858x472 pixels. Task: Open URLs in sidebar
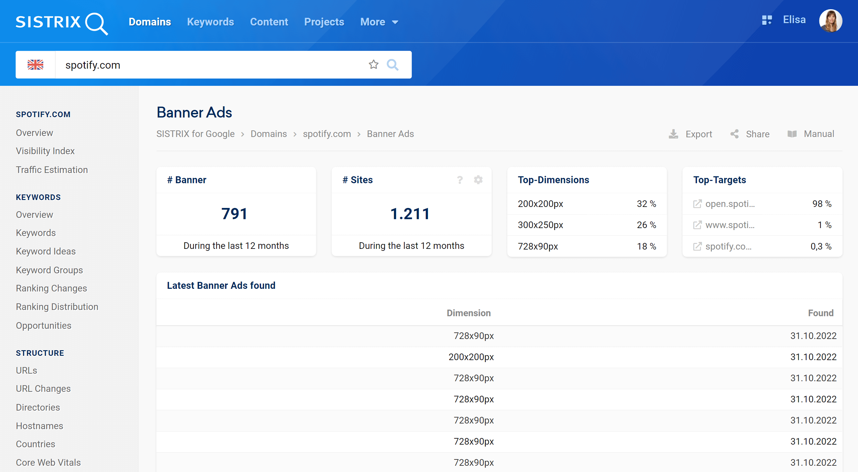[x=27, y=371]
